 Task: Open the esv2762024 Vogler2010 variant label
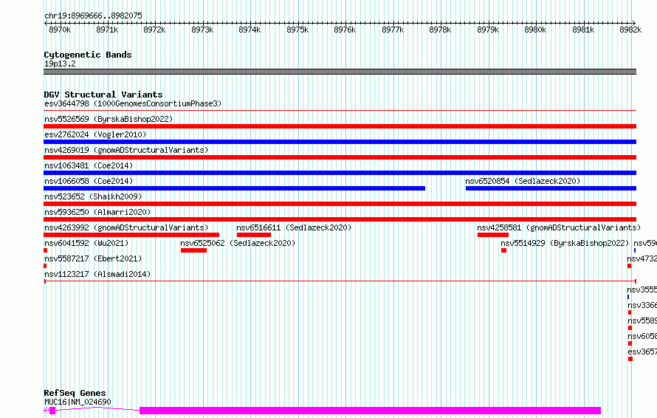click(x=95, y=134)
